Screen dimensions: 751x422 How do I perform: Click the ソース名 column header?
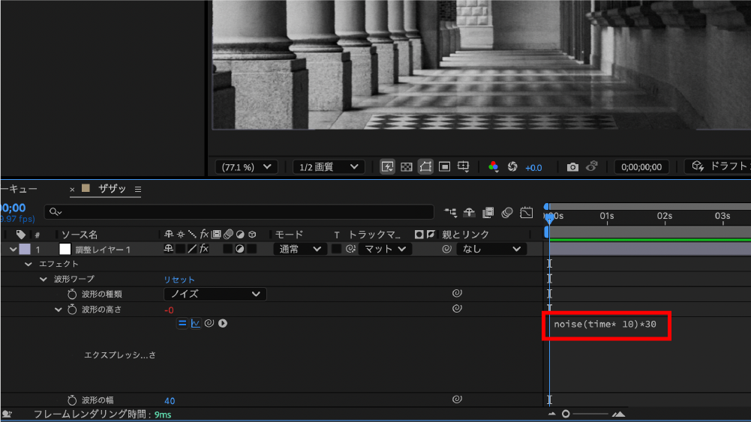[x=80, y=235]
